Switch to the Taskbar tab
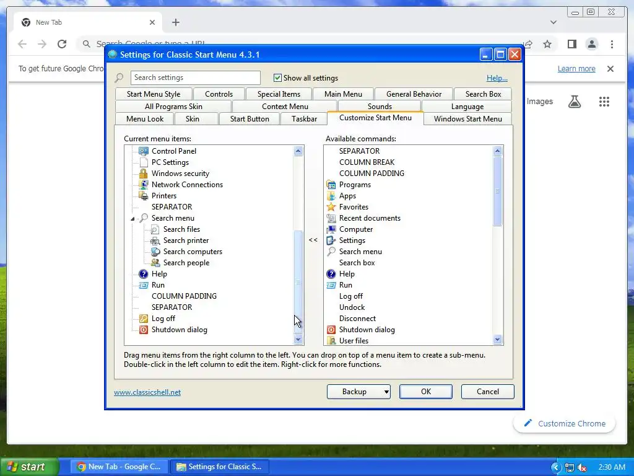 (304, 118)
